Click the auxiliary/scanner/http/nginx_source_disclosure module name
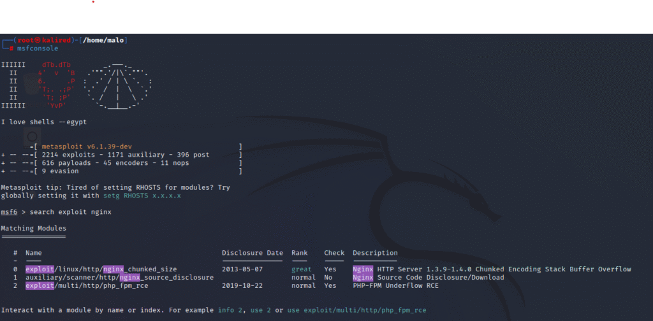This screenshot has height=321, width=653. (119, 278)
